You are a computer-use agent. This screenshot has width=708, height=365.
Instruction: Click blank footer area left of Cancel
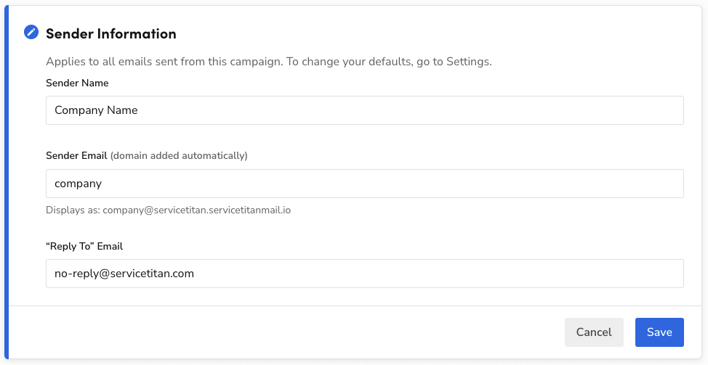tap(291, 332)
